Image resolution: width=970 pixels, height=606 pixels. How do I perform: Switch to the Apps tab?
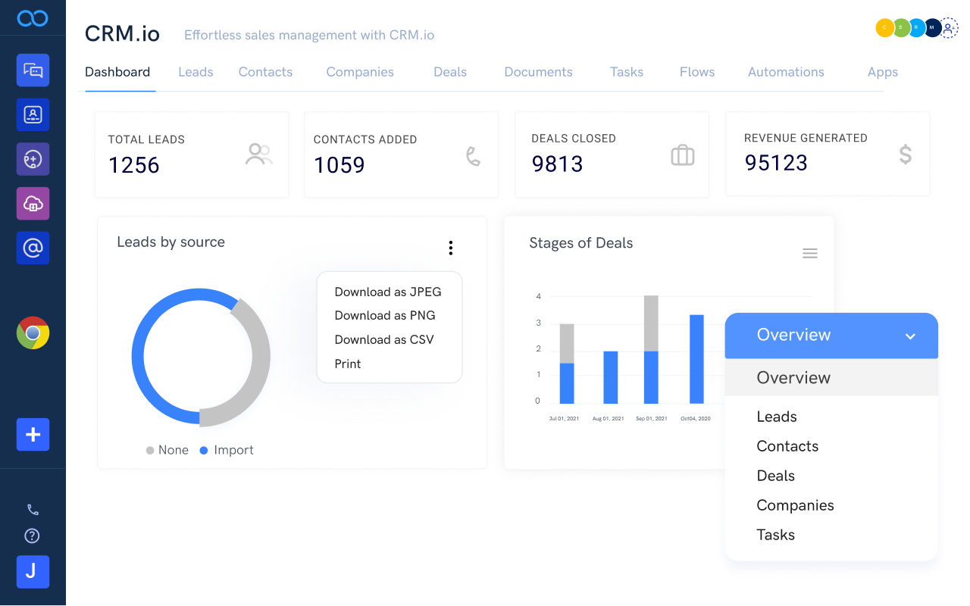tap(883, 72)
